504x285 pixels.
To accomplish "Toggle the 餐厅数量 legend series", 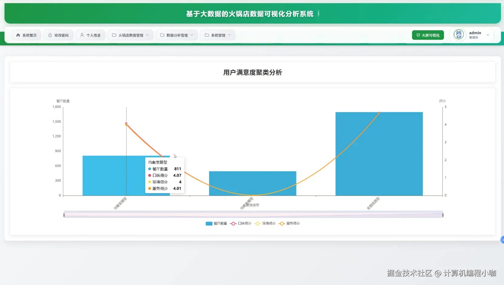I will [x=216, y=224].
